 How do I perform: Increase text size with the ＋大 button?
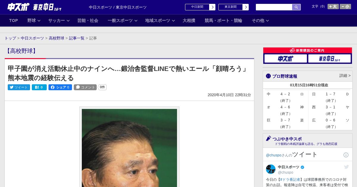pyautogui.click(x=333, y=7)
